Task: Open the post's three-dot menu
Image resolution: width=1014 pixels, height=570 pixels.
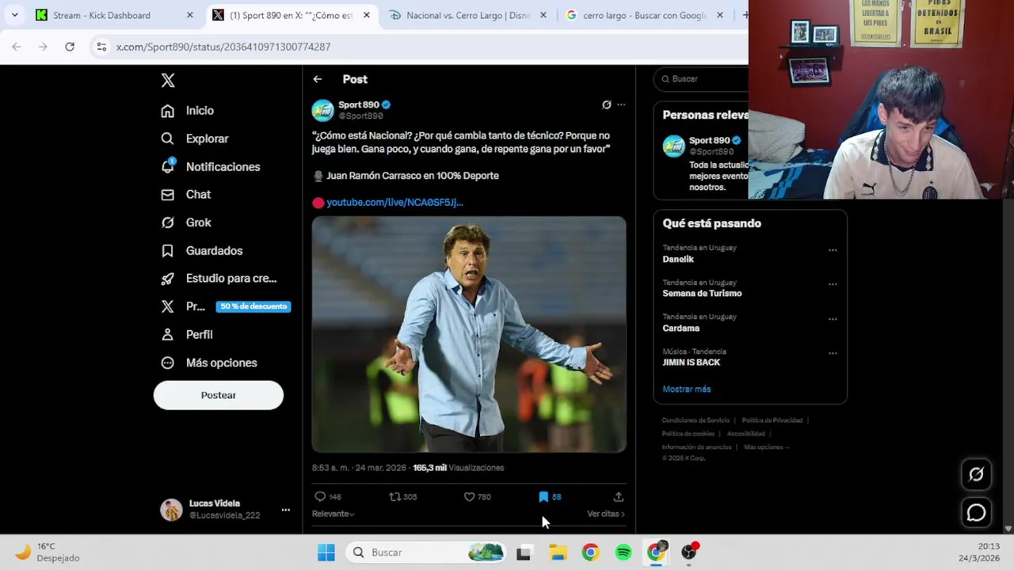Action: [621, 104]
